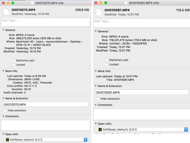Click the 299.6 MB file size text
Screen dimensions: 190x143
pos(82,10)
